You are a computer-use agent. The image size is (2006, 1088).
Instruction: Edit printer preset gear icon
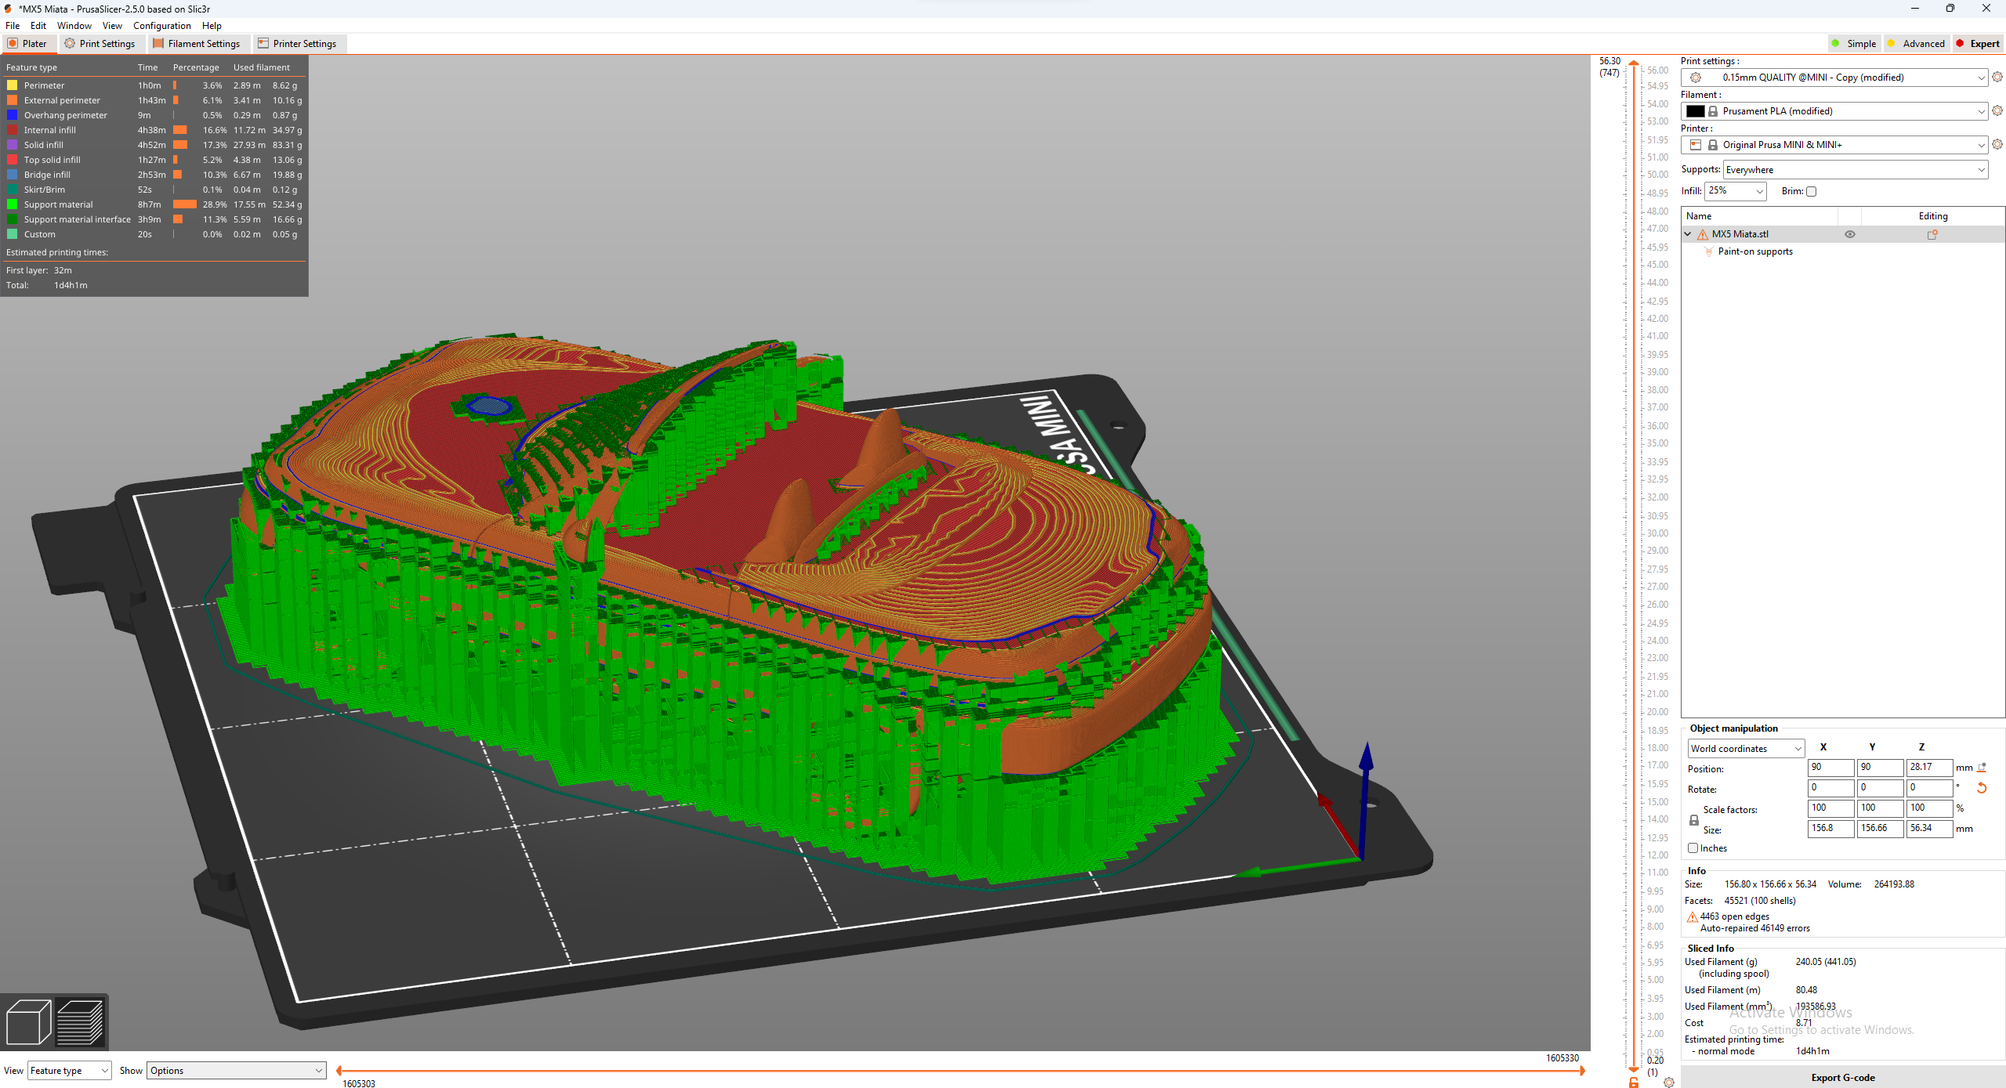(x=1997, y=144)
